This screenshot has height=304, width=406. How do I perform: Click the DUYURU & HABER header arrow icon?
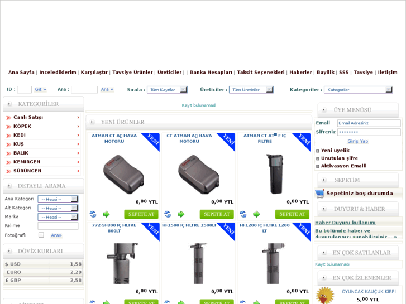tap(324, 209)
